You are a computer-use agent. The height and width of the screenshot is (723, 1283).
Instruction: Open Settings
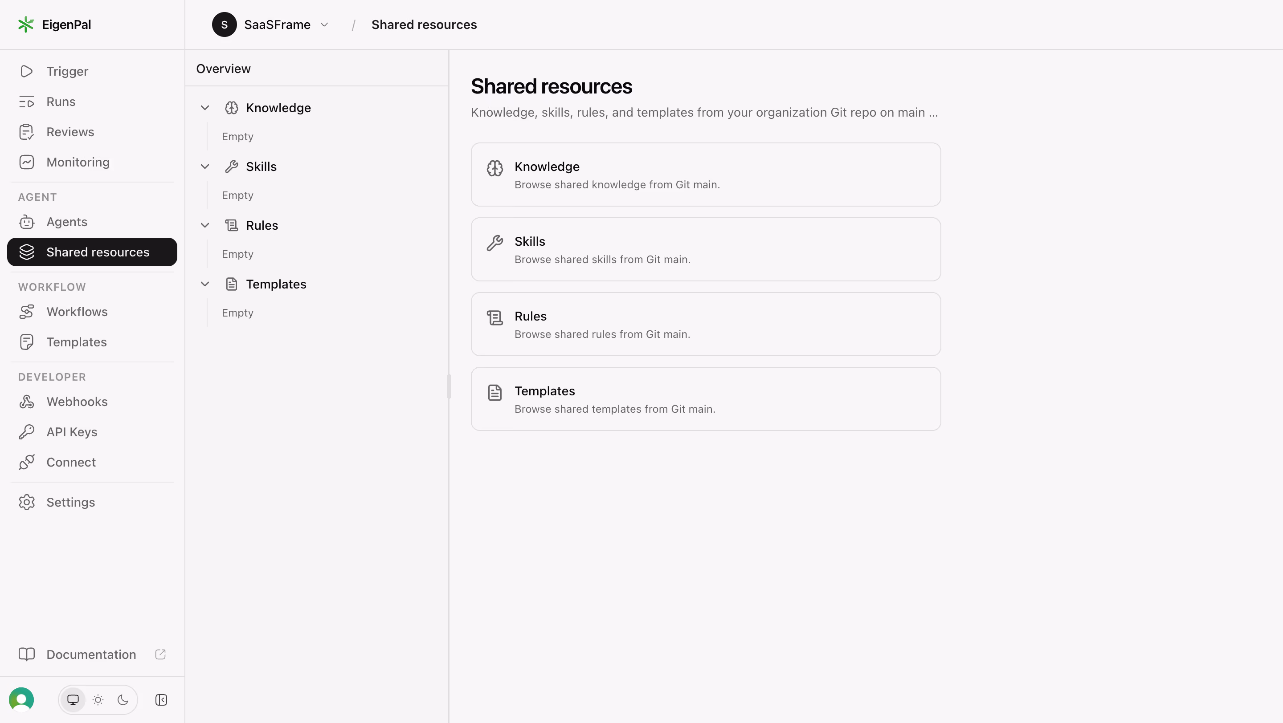(92, 503)
